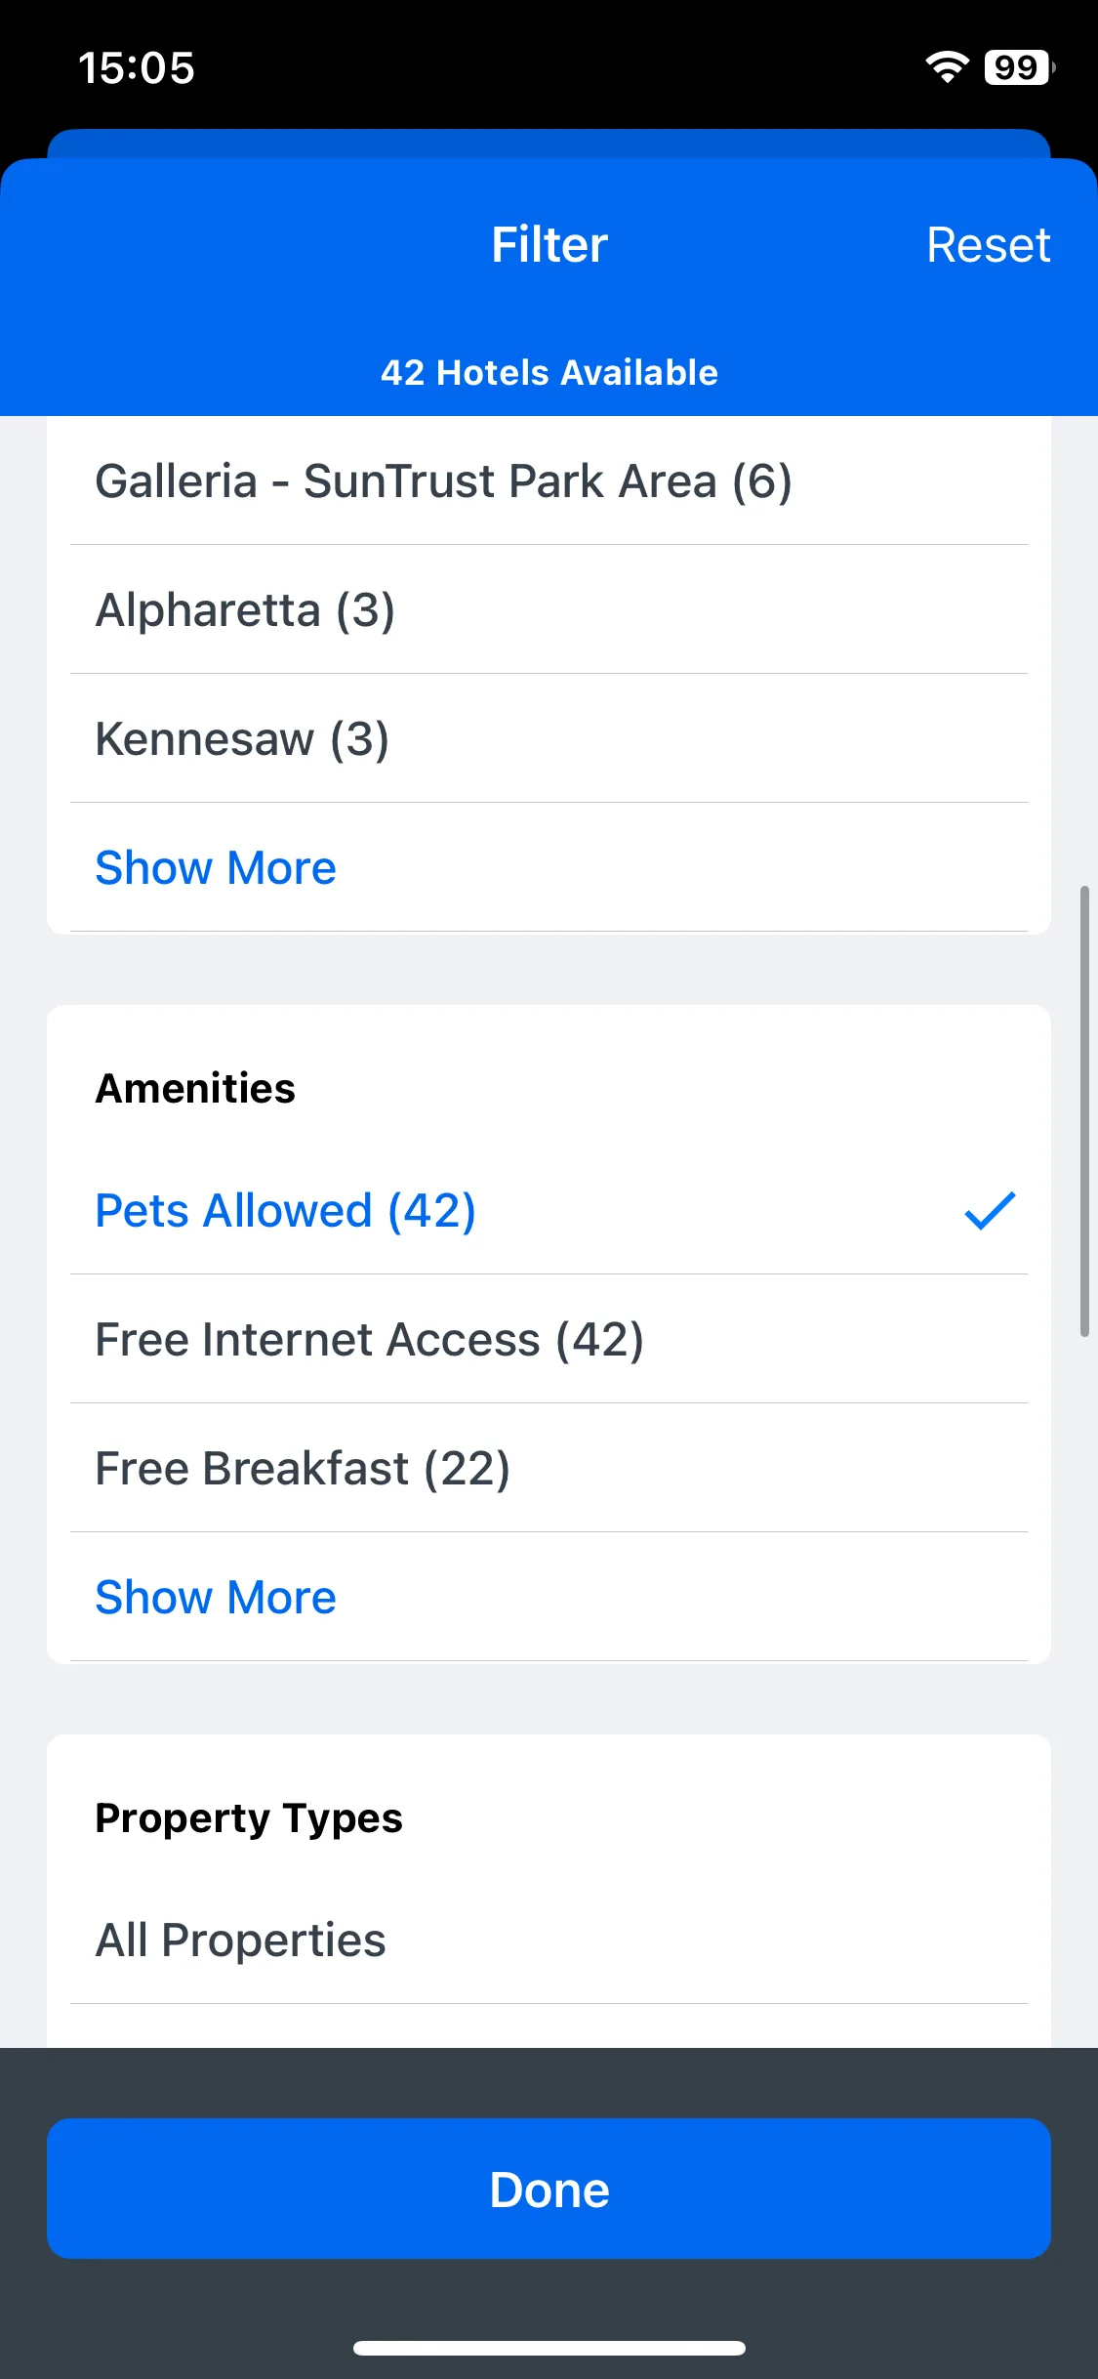Screen dimensions: 1098x2379
Task: Select the Free Internet Access (42) filter
Action: 549,1339
